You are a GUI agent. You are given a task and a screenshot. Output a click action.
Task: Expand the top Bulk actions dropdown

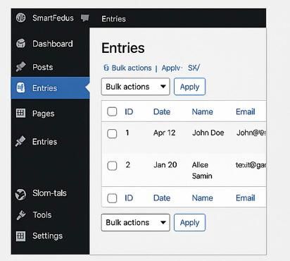click(x=135, y=87)
